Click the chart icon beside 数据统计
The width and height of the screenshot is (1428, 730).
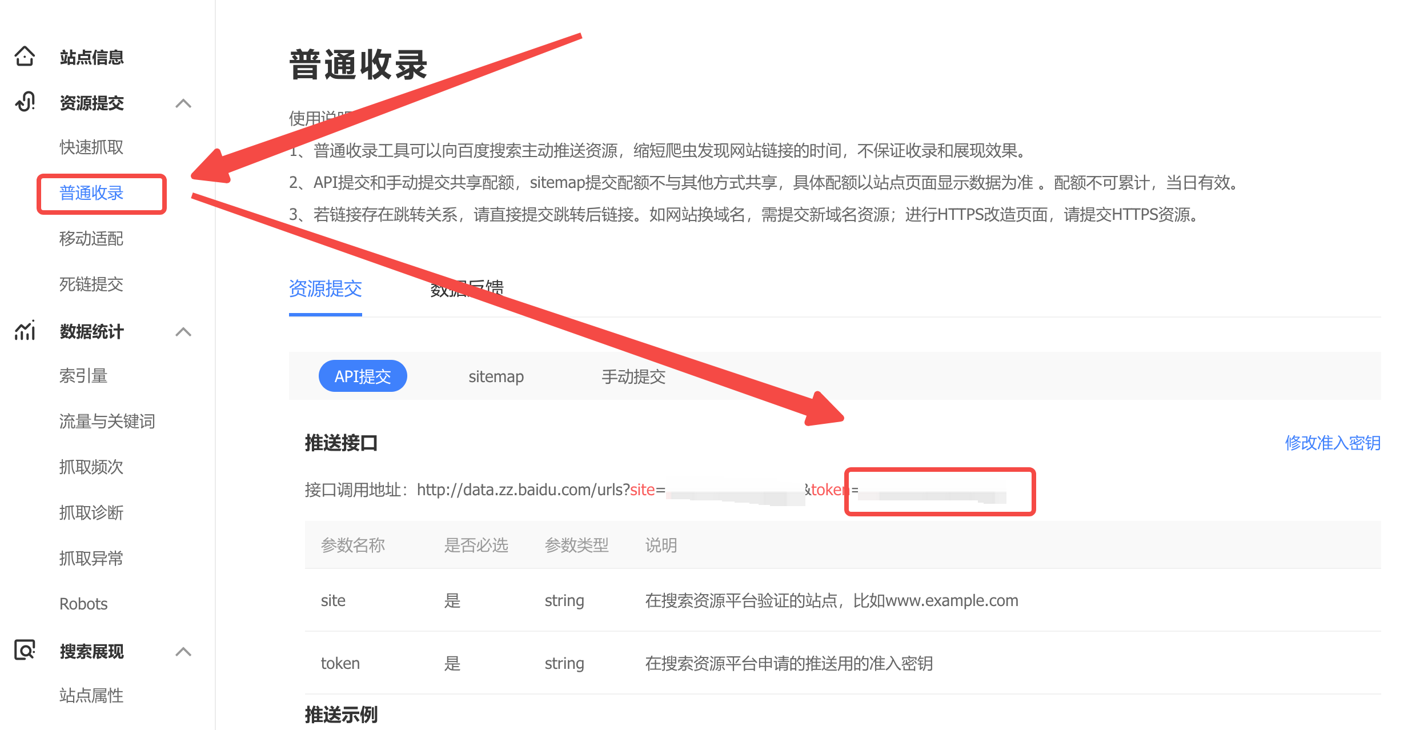click(x=25, y=331)
